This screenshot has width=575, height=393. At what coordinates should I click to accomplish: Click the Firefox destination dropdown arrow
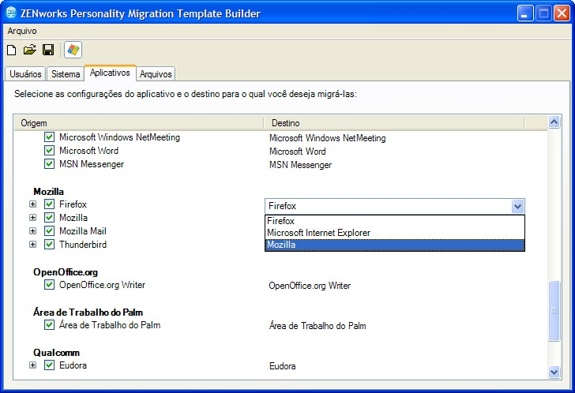517,206
